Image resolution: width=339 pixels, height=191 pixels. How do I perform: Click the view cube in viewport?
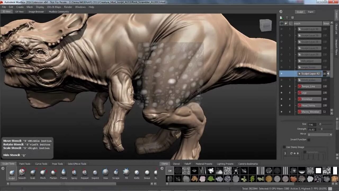[265, 25]
